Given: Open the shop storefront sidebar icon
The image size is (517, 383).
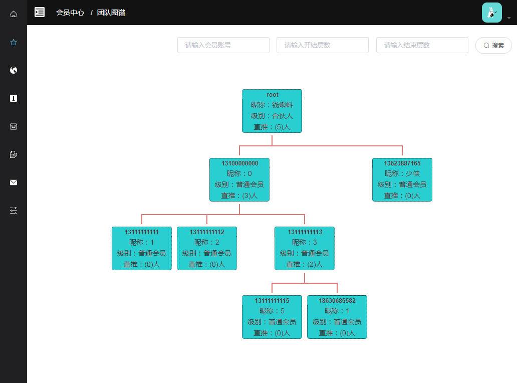Looking at the screenshot, I should click(x=14, y=126).
